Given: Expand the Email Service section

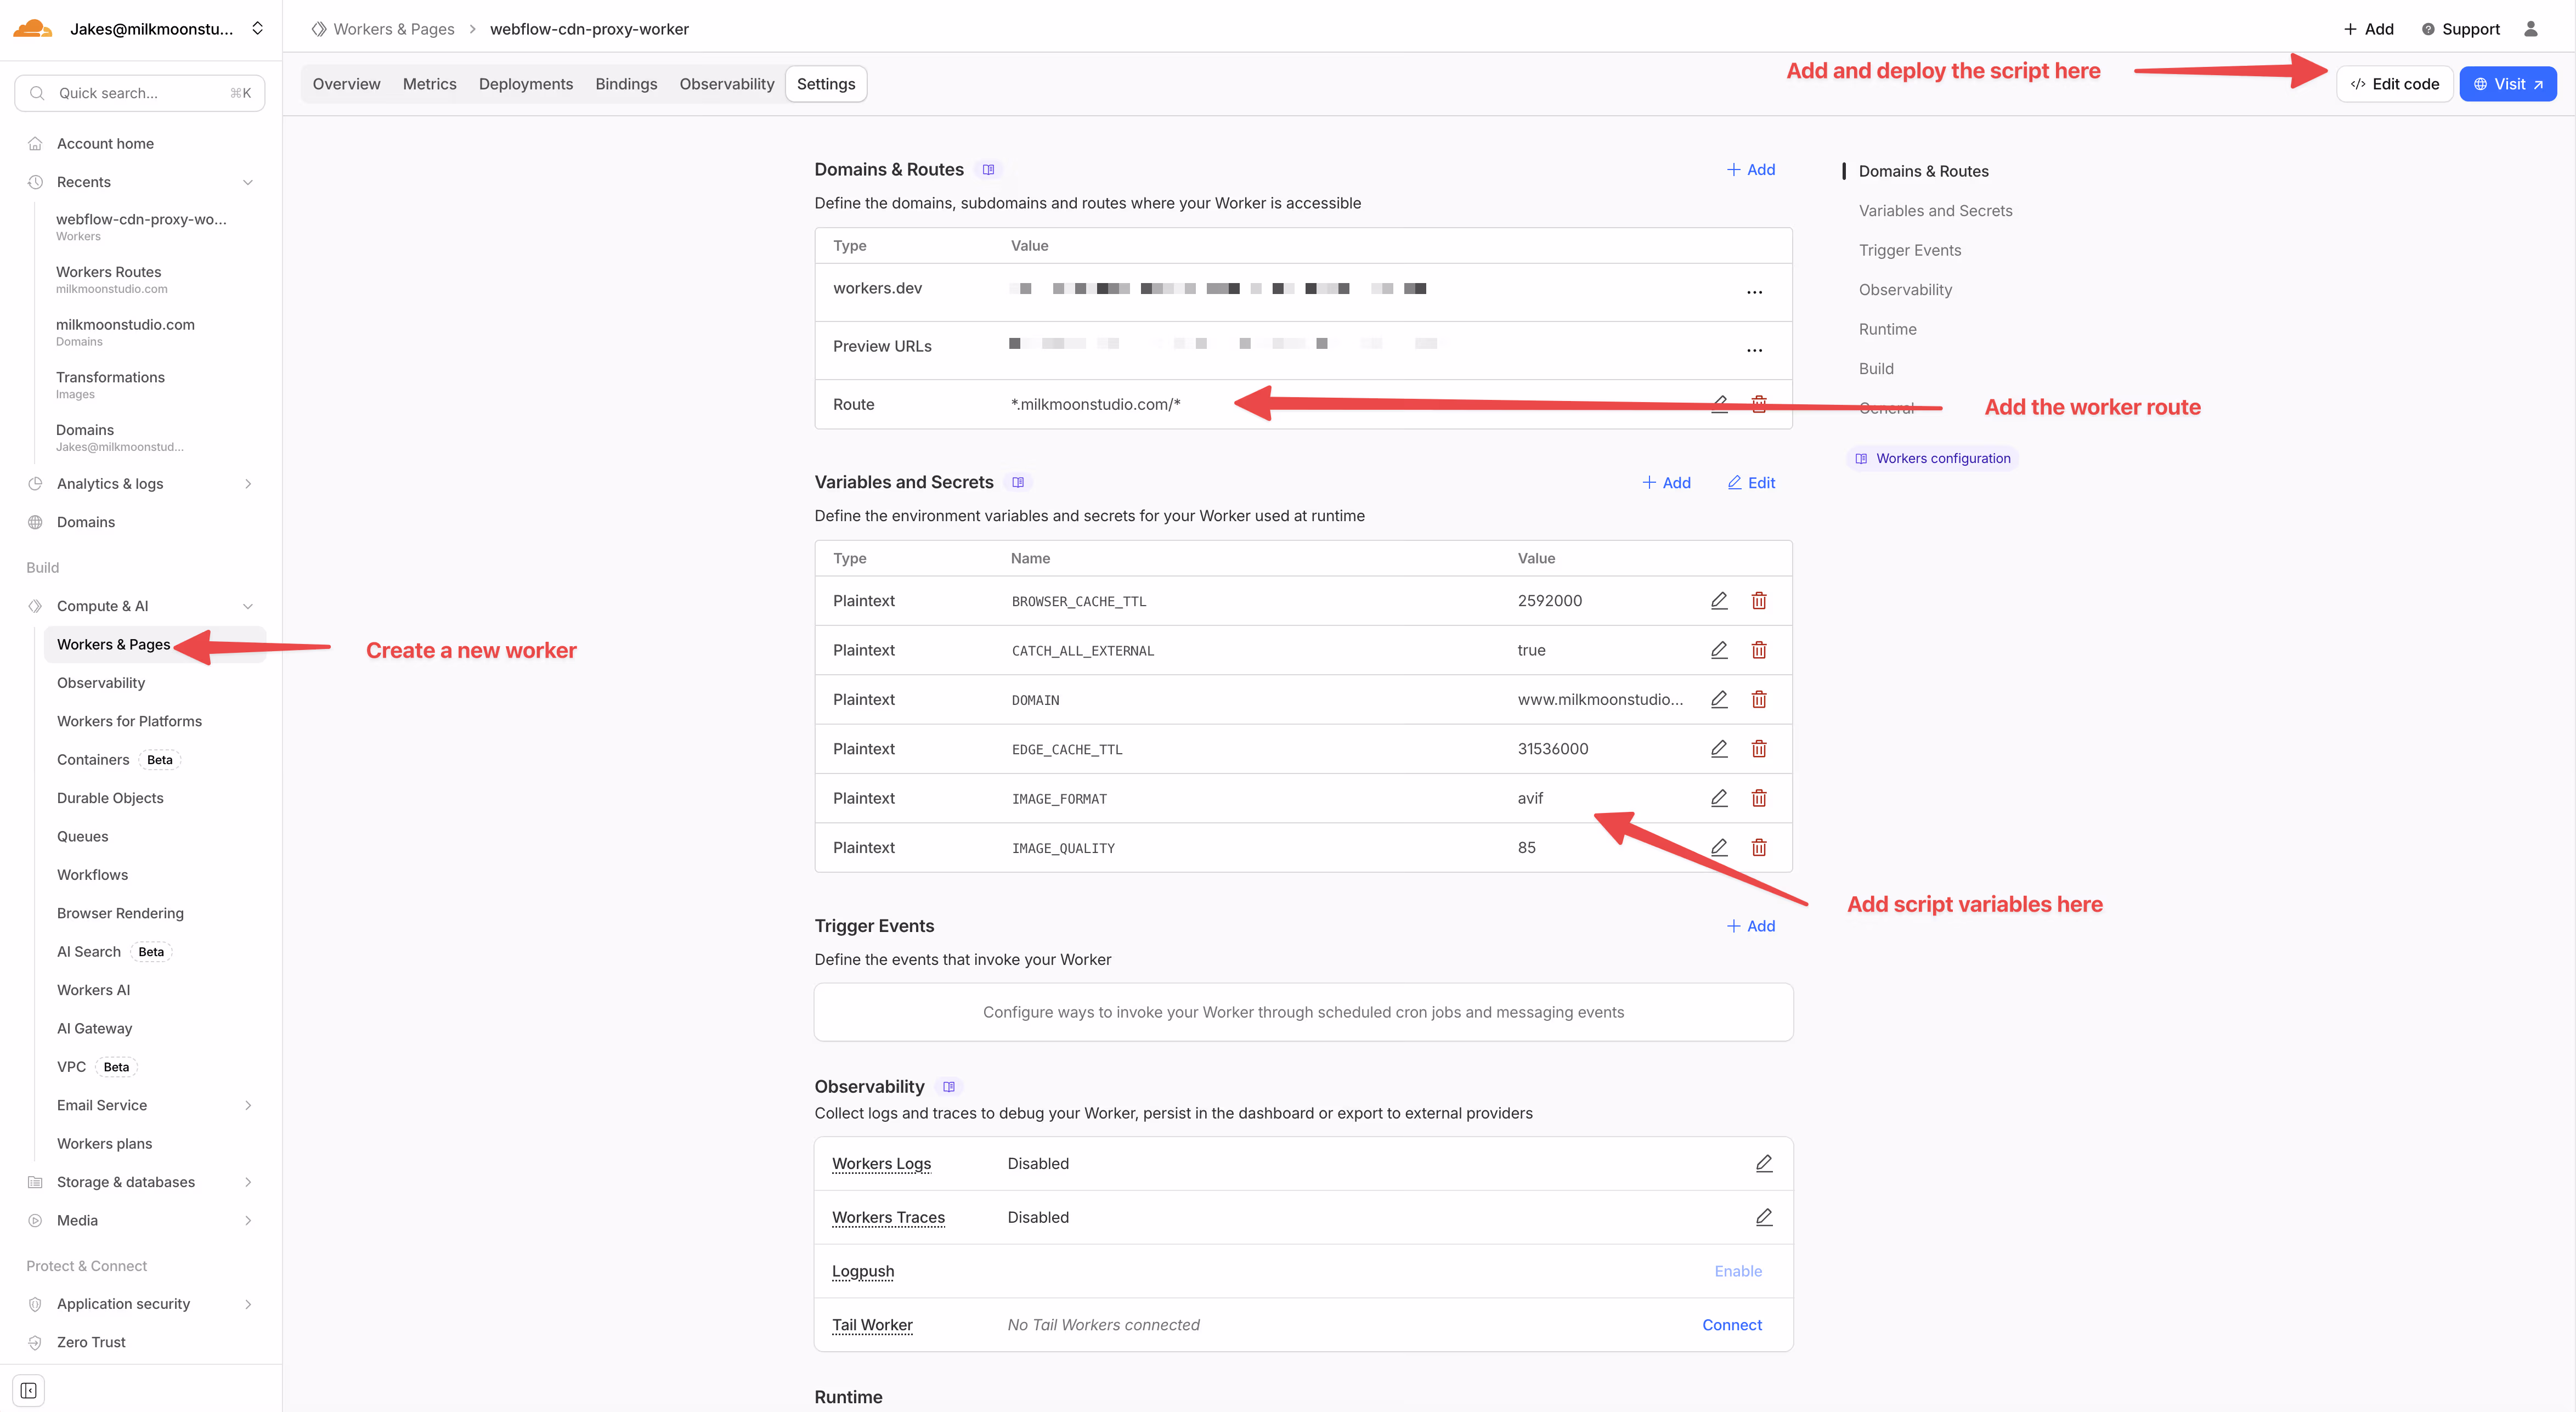Looking at the screenshot, I should [x=248, y=1105].
